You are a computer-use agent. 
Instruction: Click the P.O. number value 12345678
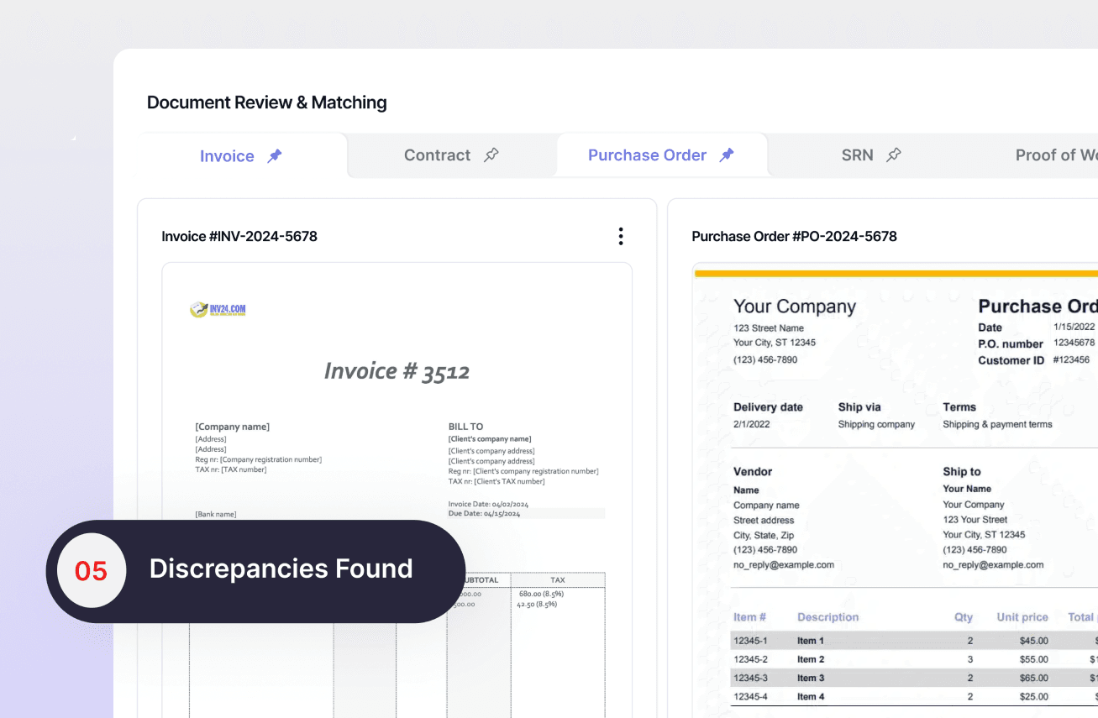(x=1074, y=343)
